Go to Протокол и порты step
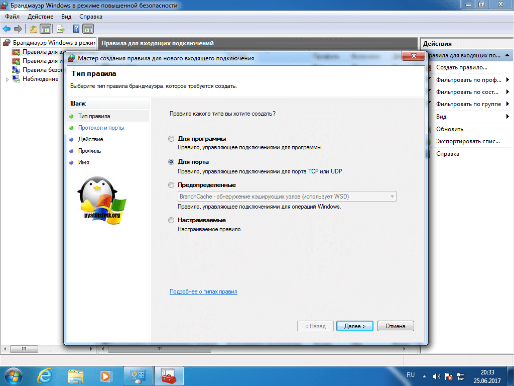 tap(101, 128)
